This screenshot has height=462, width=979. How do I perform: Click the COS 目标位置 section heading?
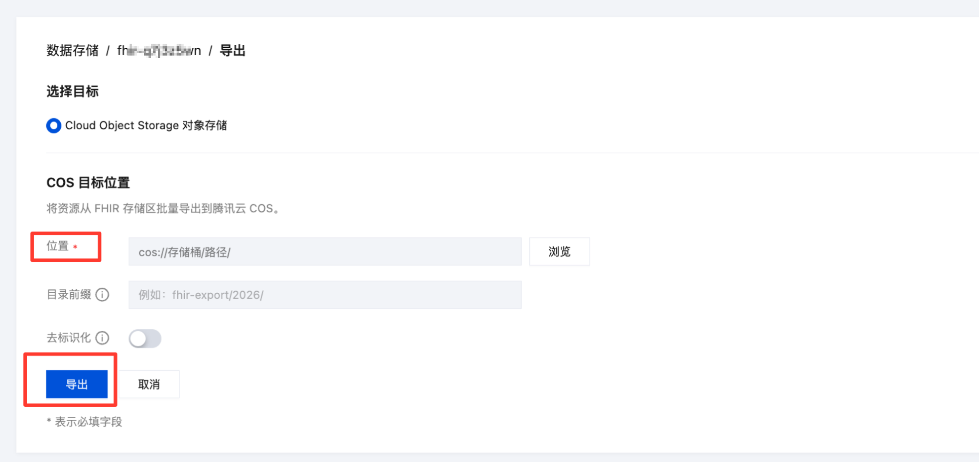pos(88,183)
